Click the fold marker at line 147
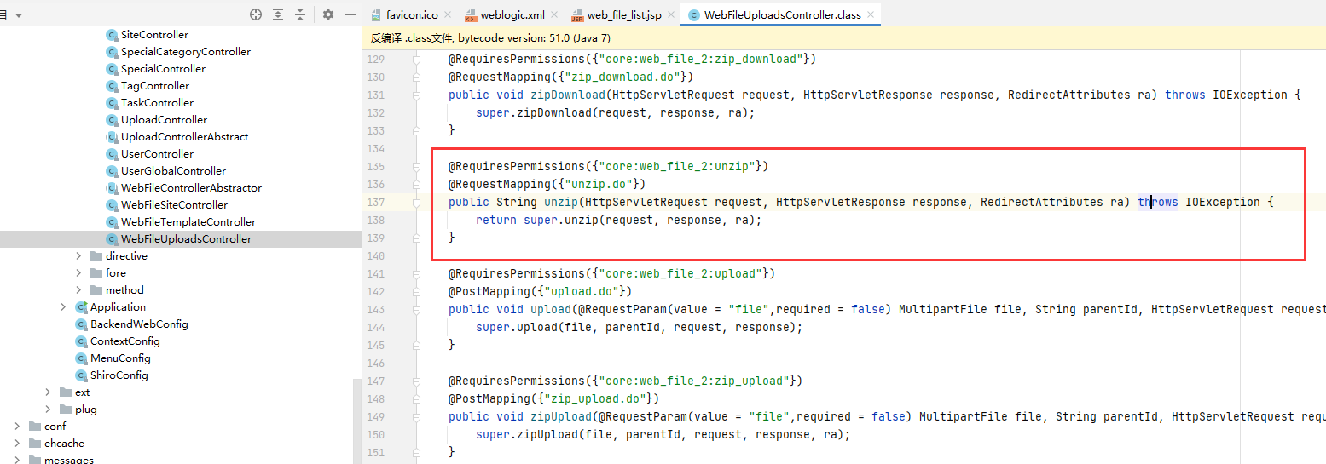The image size is (1326, 464). click(416, 381)
